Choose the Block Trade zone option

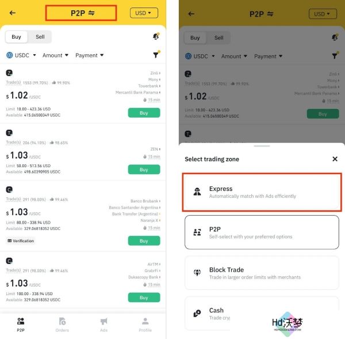coord(262,273)
